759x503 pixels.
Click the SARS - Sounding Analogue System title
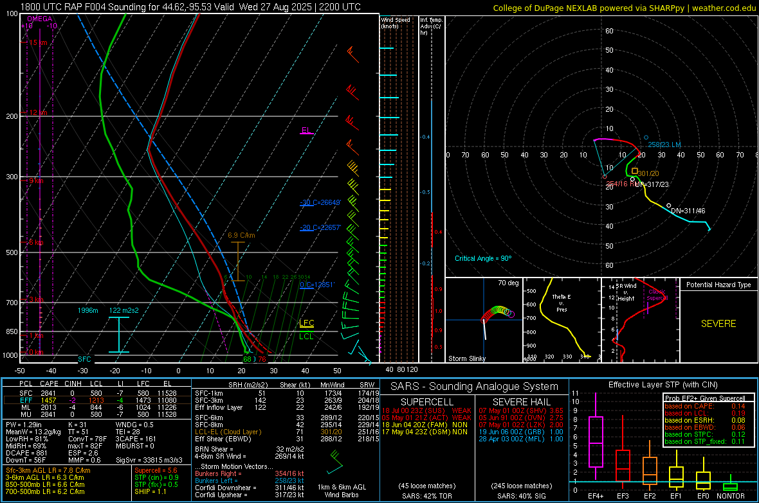[475, 386]
